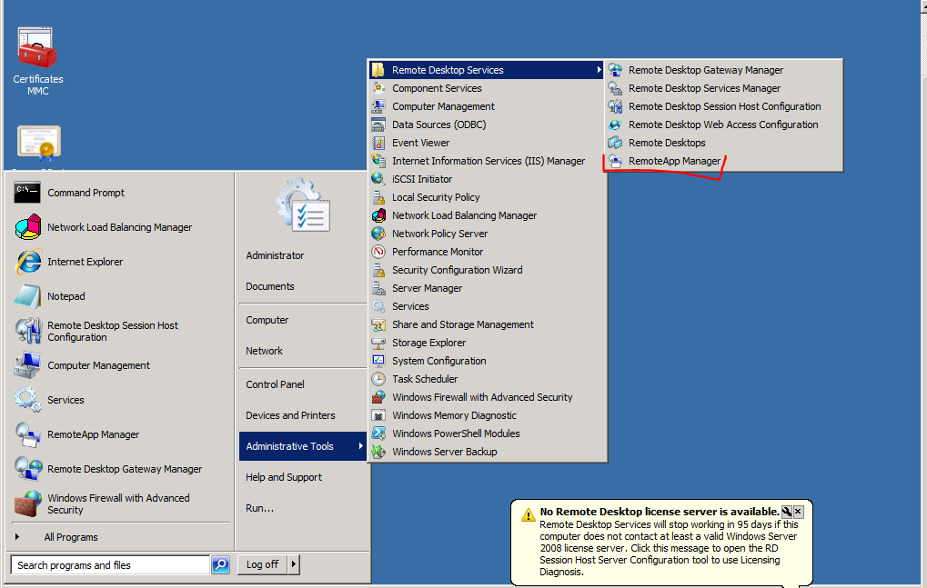Image resolution: width=927 pixels, height=588 pixels.
Task: Click the Component Services icon
Action: pos(378,88)
